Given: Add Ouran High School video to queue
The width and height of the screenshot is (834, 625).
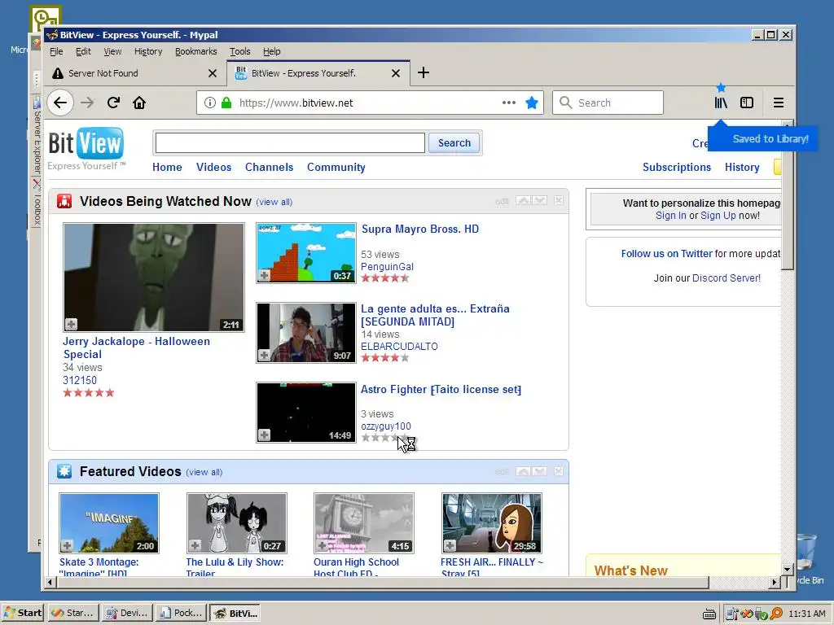Looking at the screenshot, I should (x=323, y=545).
